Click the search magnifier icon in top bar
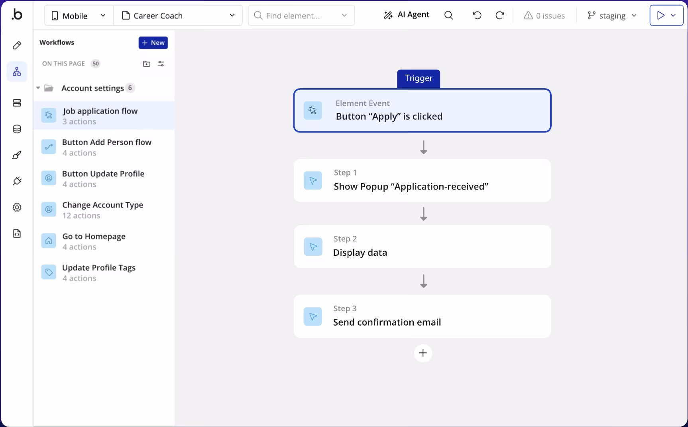The height and width of the screenshot is (427, 688). 448,16
